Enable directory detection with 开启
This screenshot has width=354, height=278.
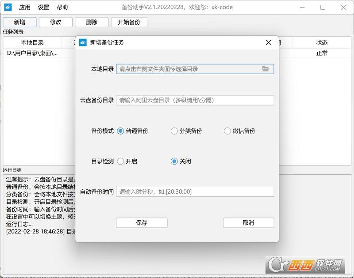tap(121, 162)
